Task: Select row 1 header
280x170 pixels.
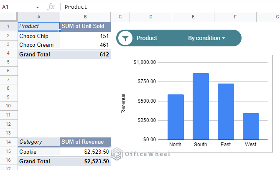Action: coord(9,26)
